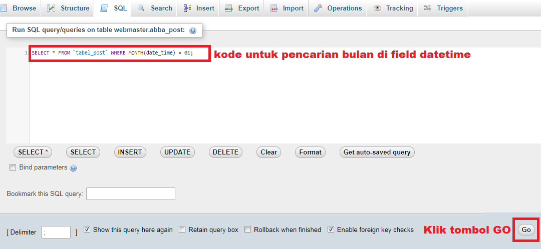Viewport: 541px width, 249px height.
Task: Focus the Bookmark this SQL query field
Action: pyautogui.click(x=131, y=193)
